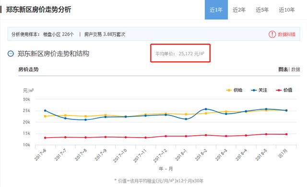
Task: Click the red 价值 point at 2017-12
Action: pyautogui.click(x=165, y=136)
